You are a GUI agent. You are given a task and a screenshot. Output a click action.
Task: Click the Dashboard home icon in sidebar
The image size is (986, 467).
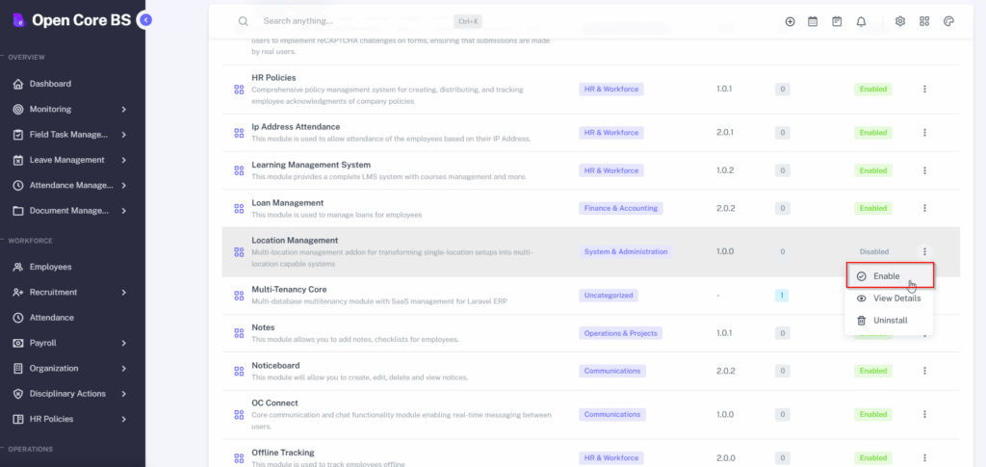point(18,84)
